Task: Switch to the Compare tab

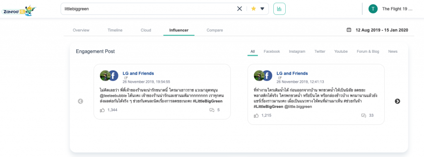Action: click(x=215, y=30)
